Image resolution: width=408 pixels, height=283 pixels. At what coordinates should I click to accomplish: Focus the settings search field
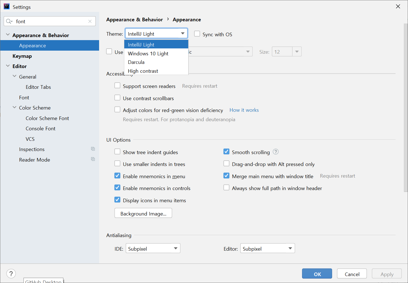[50, 21]
